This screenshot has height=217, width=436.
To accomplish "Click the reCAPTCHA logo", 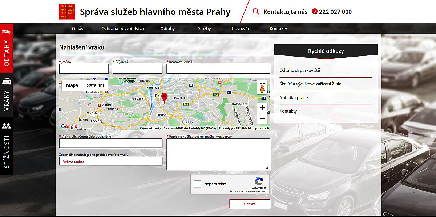I will tap(259, 181).
